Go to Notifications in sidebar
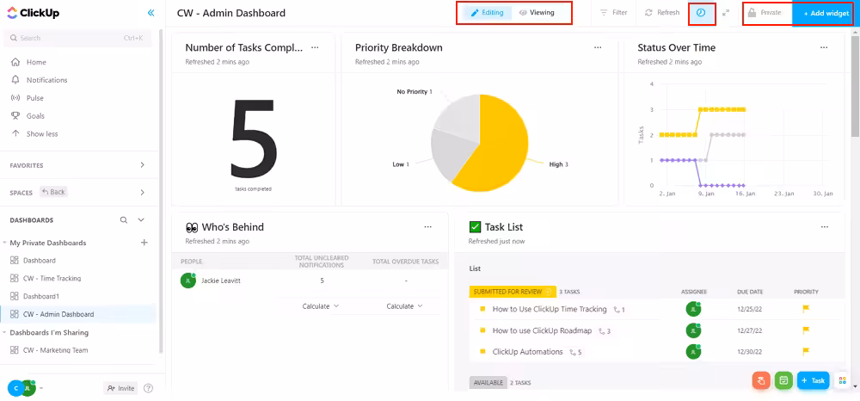The height and width of the screenshot is (401, 860). click(46, 80)
